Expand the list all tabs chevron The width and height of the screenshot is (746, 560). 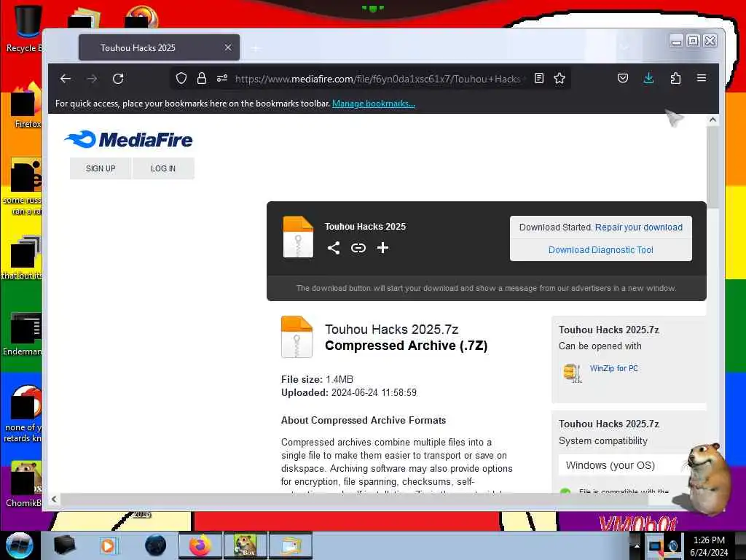click(x=624, y=47)
